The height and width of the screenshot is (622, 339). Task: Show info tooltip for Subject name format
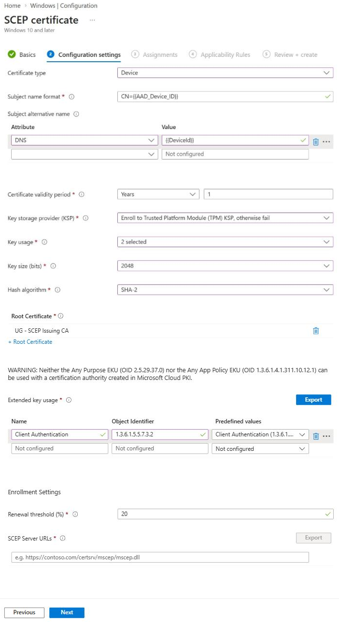[x=71, y=97]
